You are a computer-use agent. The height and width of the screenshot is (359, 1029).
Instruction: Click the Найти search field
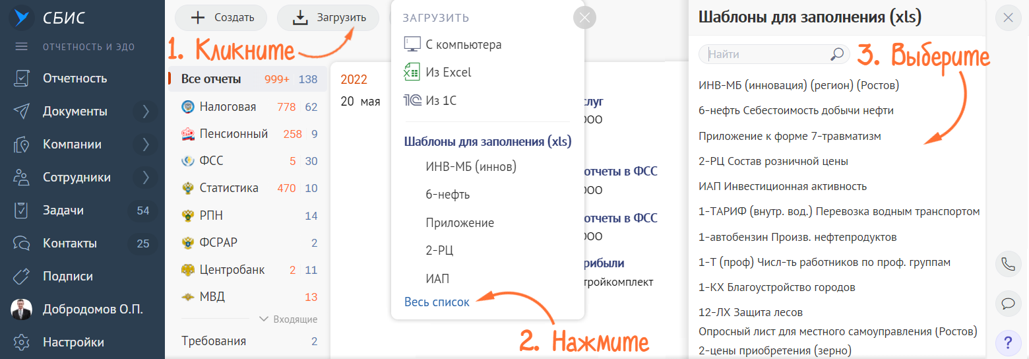765,55
